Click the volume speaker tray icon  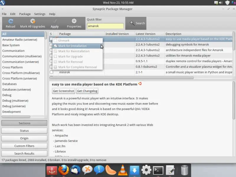[x=221, y=3]
